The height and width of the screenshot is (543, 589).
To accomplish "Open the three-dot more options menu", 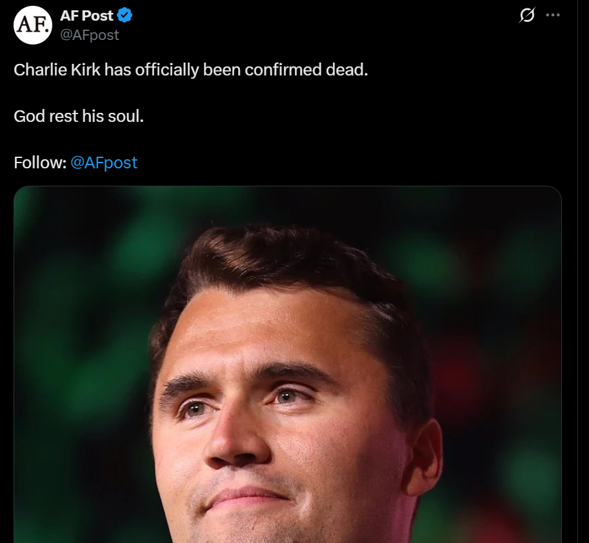I will (x=553, y=15).
